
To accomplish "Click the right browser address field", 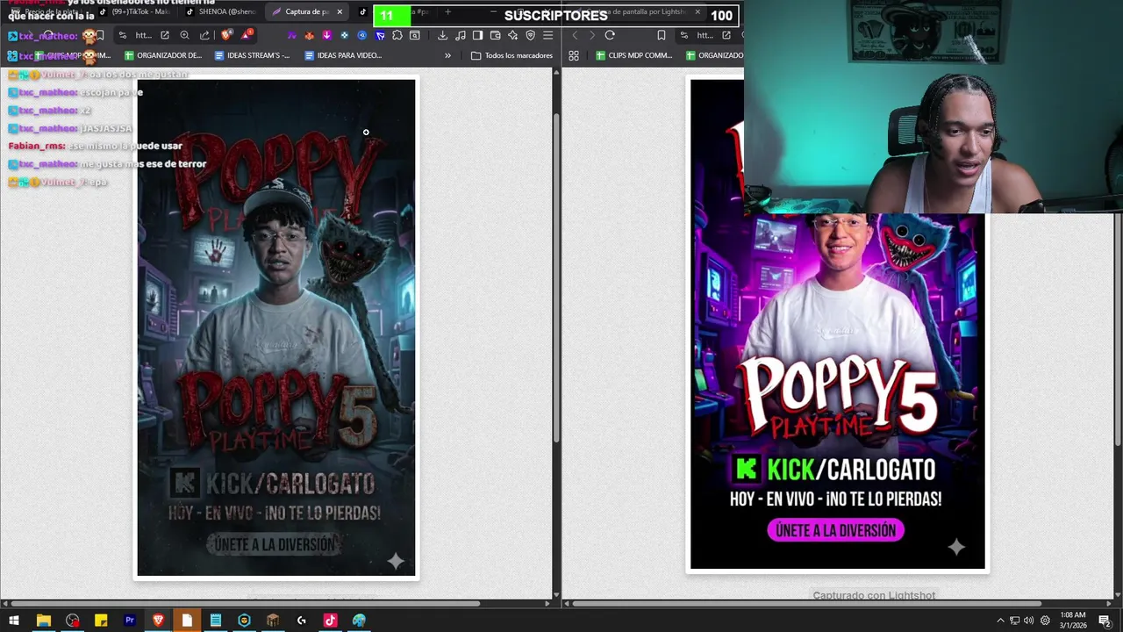I will point(705,35).
